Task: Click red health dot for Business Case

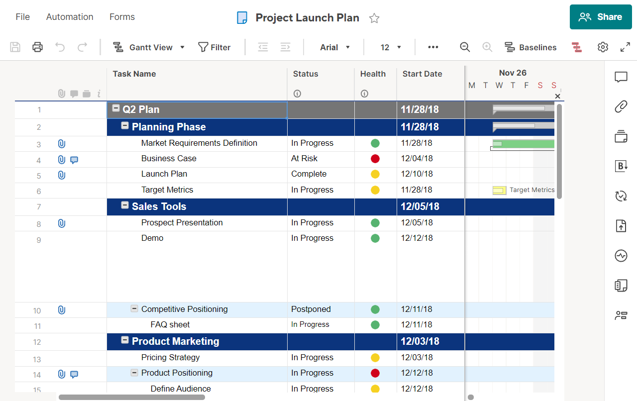Action: tap(375, 159)
